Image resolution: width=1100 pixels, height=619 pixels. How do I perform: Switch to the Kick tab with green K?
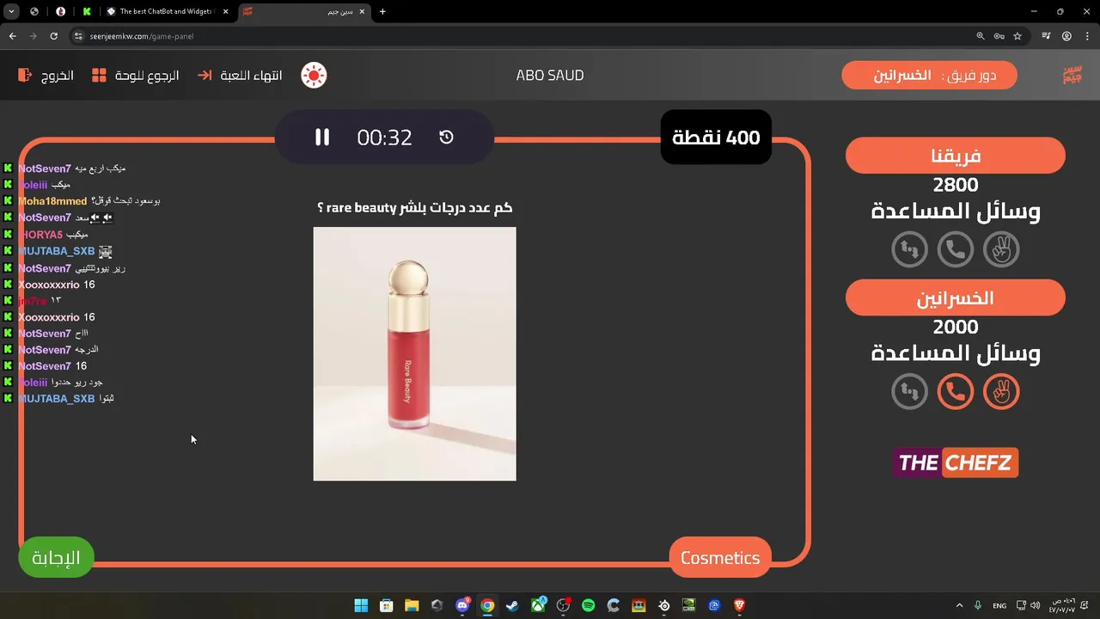point(87,11)
